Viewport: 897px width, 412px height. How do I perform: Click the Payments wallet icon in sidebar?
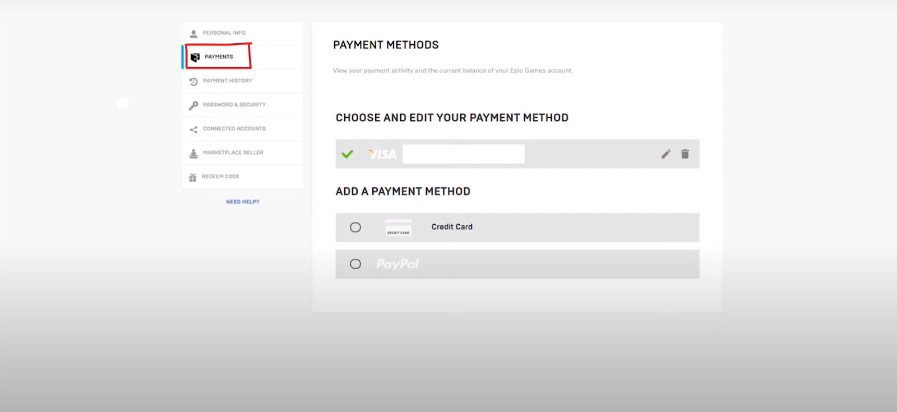coord(195,57)
